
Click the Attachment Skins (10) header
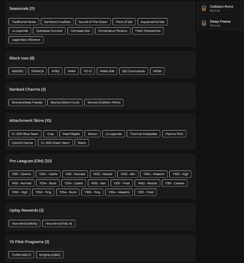tap(30, 121)
